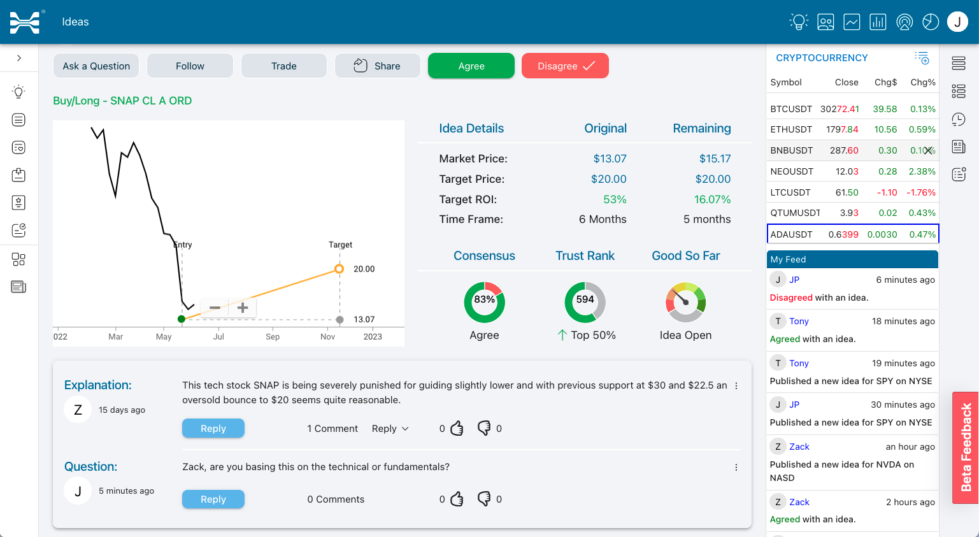Image resolution: width=979 pixels, height=537 pixels.
Task: Expand the left sidebar with the chevron
Action: (19, 58)
